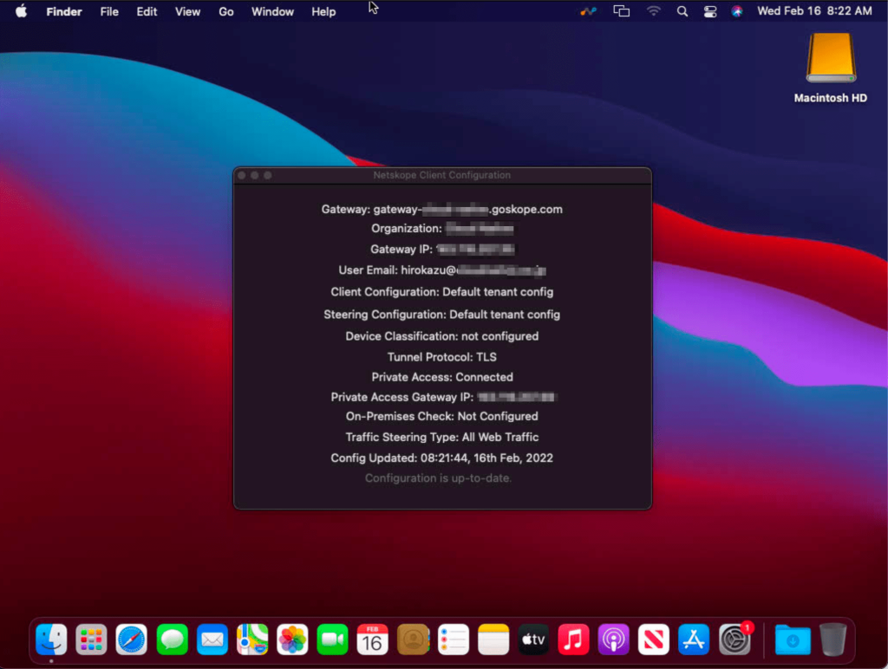The image size is (888, 669).
Task: Open the Finder app menu
Action: (64, 11)
